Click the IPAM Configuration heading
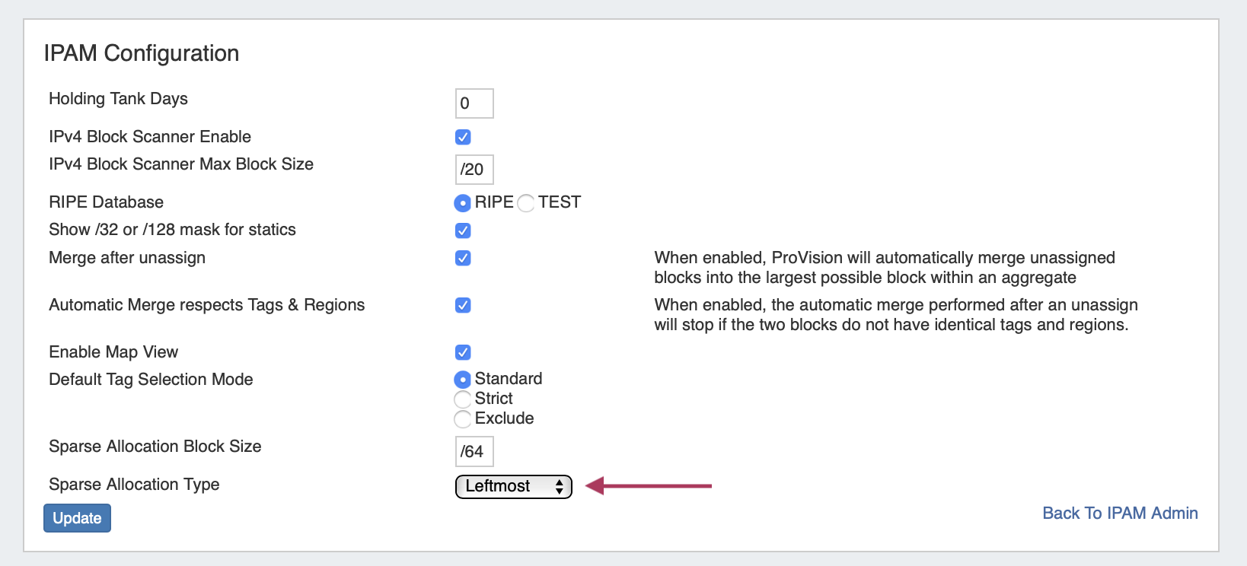Screen dimensions: 1247x566 pyautogui.click(x=142, y=53)
